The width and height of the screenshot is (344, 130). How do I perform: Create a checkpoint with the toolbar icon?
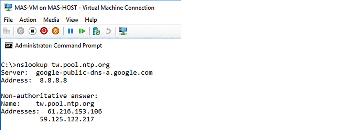click(97, 31)
